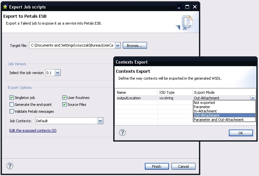This screenshot has width=259, height=176.
Task: Open the job version dropdown
Action: [58, 73]
